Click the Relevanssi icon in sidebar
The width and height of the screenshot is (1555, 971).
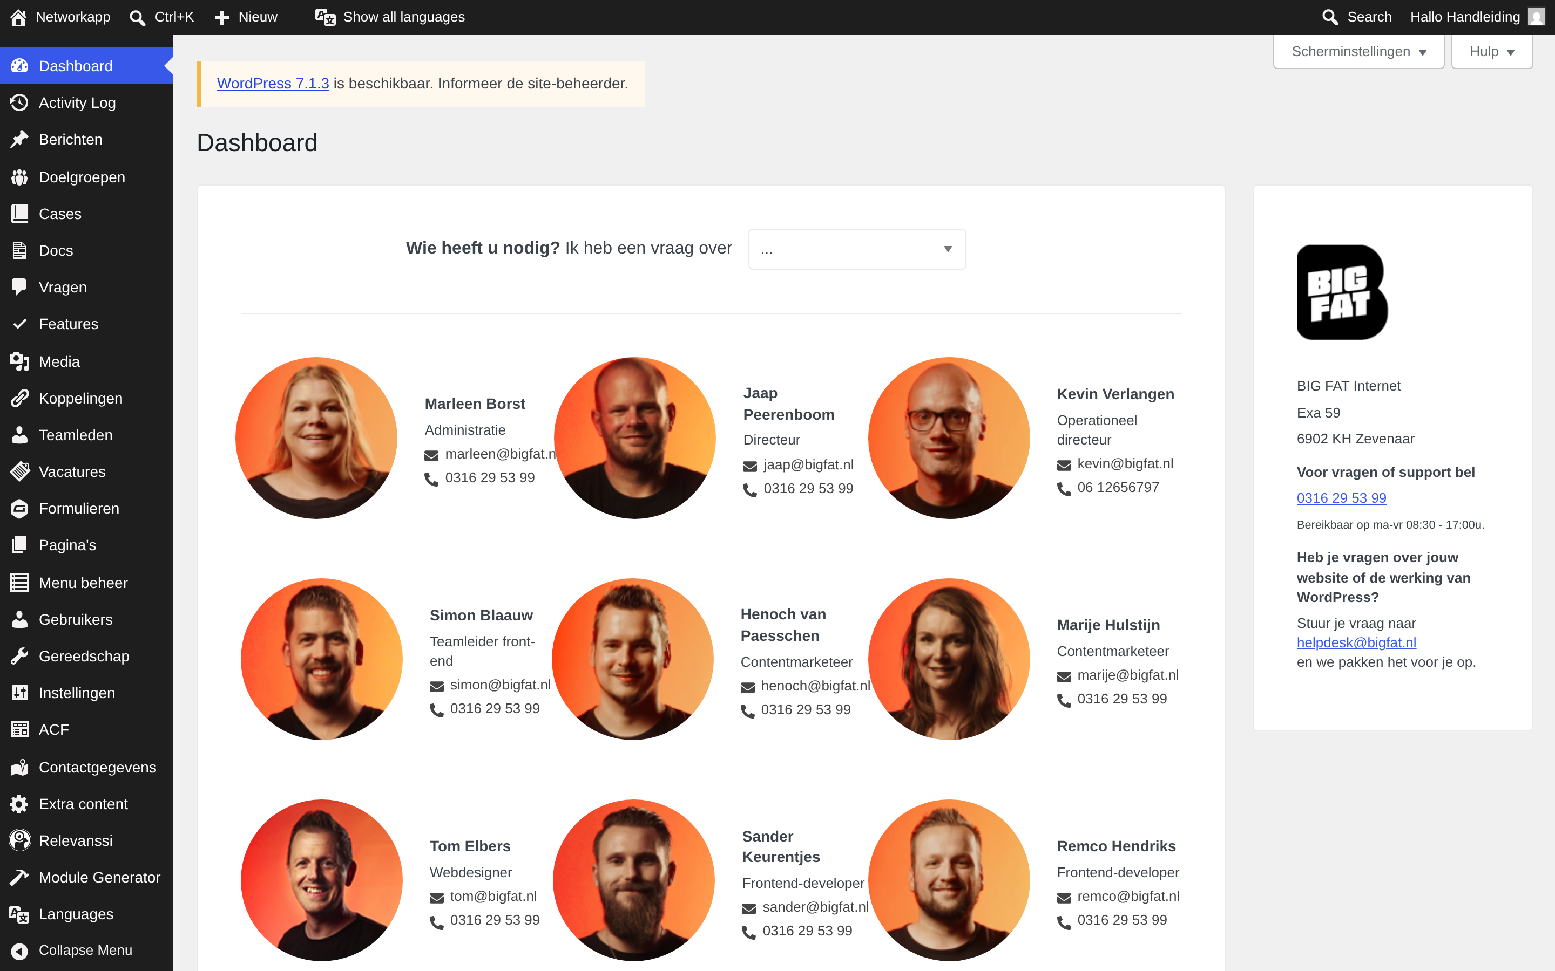(x=19, y=840)
